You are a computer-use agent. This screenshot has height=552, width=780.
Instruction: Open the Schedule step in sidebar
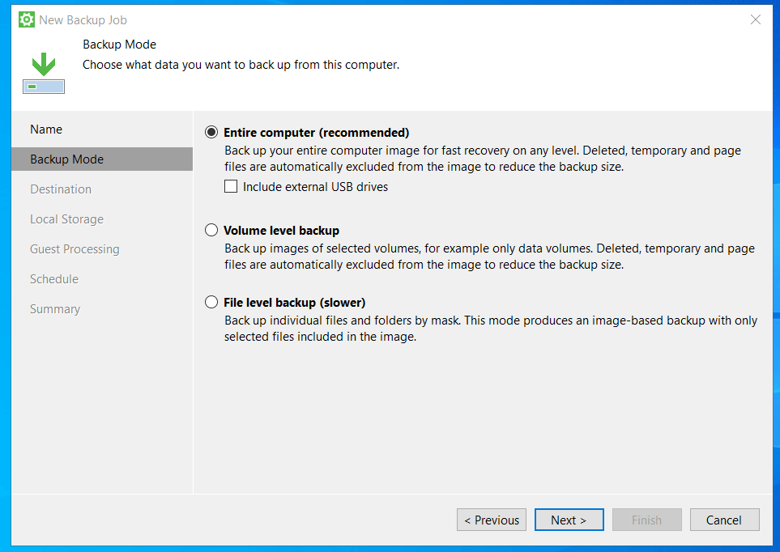tap(54, 279)
